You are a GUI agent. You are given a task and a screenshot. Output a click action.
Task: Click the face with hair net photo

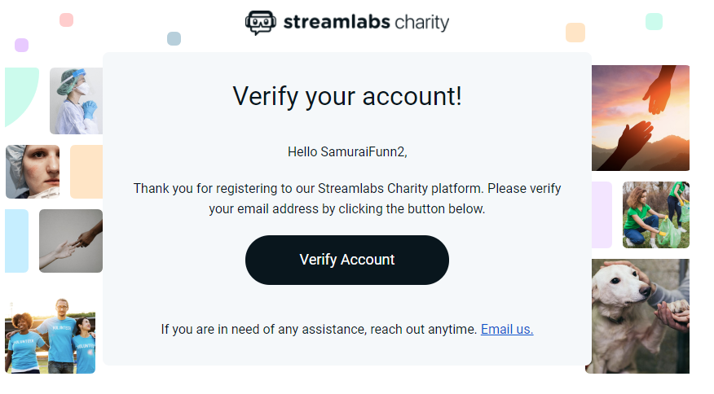click(33, 172)
